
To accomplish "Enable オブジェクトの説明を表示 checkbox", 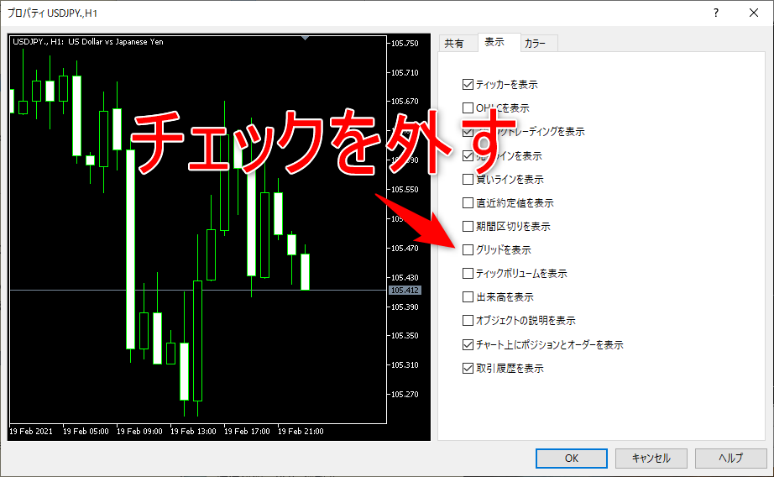I will click(x=468, y=321).
